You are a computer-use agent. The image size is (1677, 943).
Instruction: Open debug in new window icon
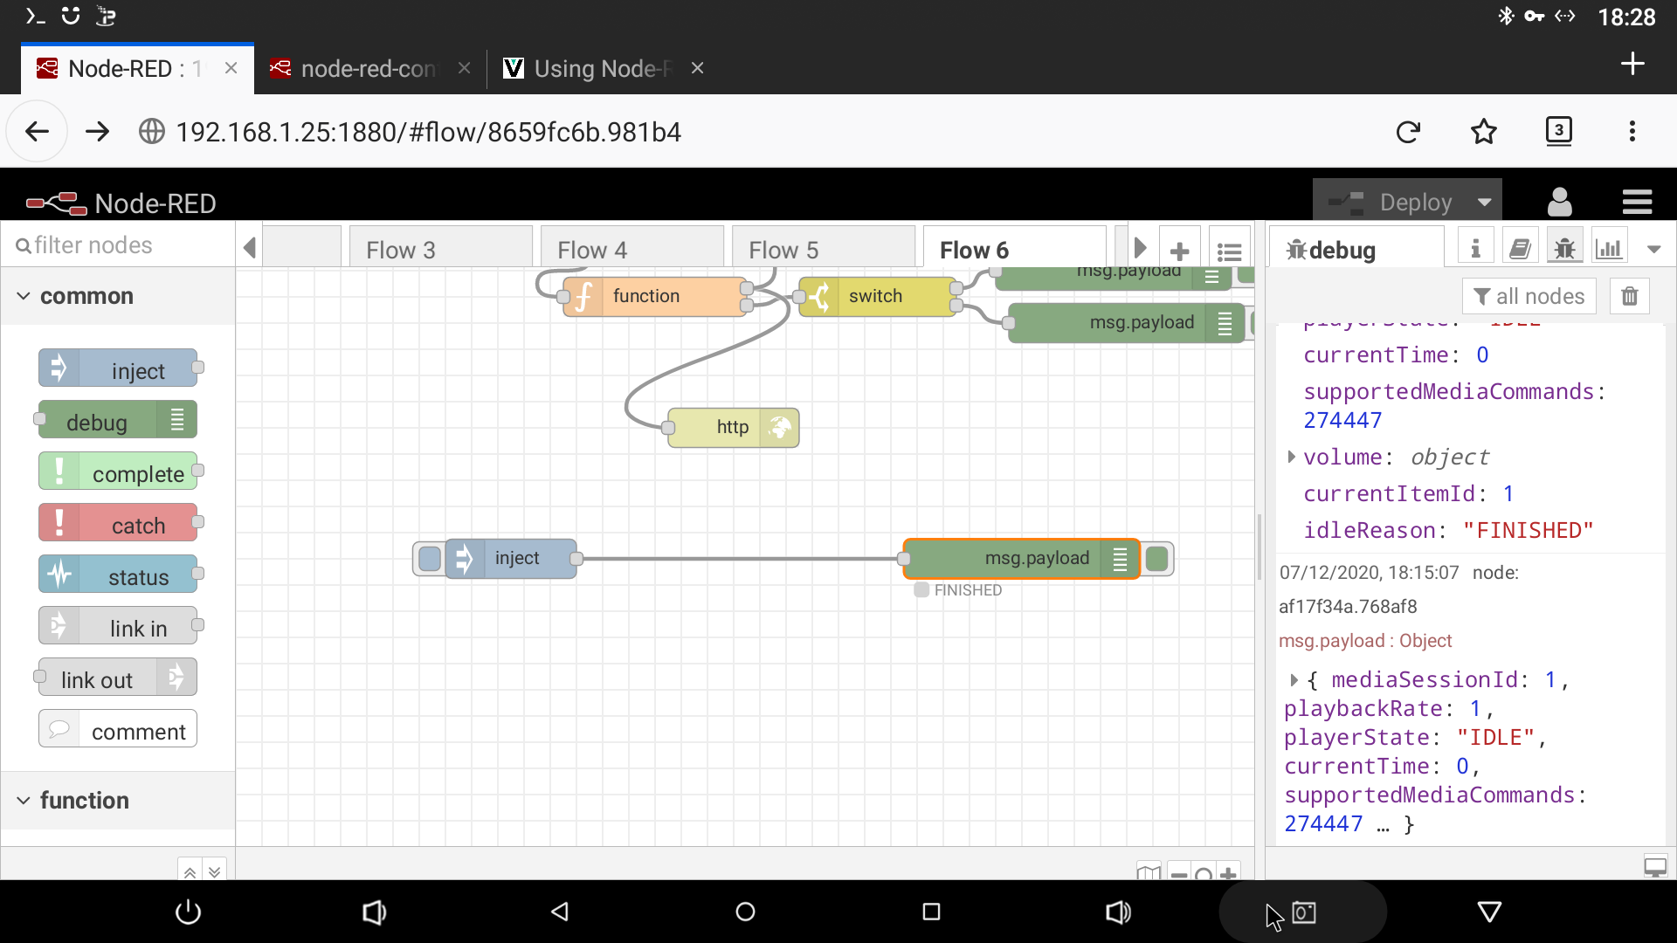click(x=1655, y=867)
